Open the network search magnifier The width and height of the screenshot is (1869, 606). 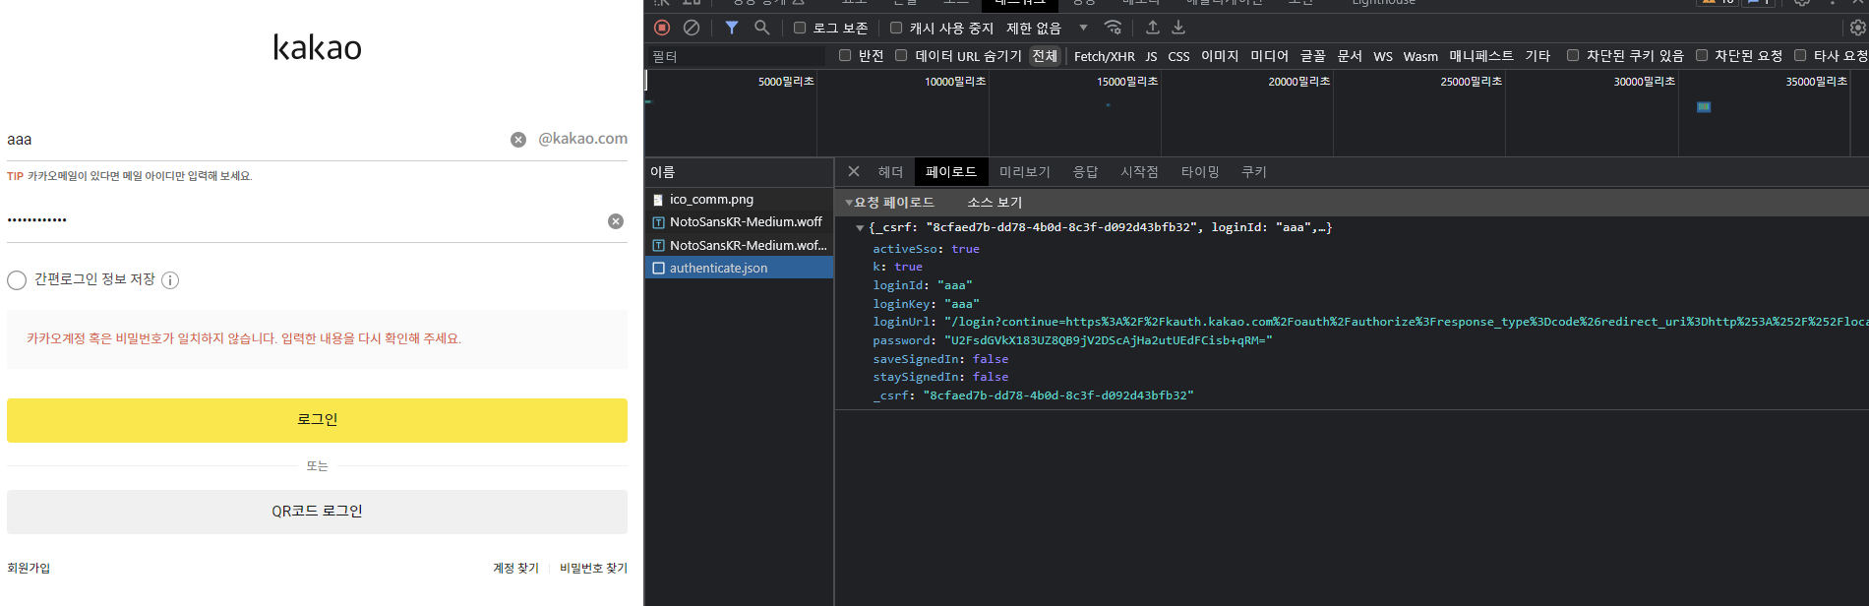(x=761, y=28)
